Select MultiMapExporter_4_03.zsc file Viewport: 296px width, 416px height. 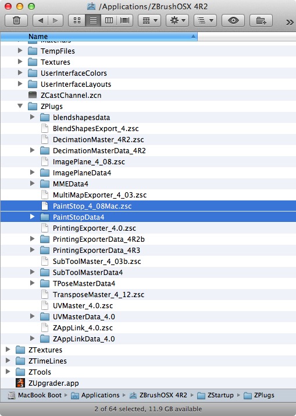pyautogui.click(x=99, y=195)
